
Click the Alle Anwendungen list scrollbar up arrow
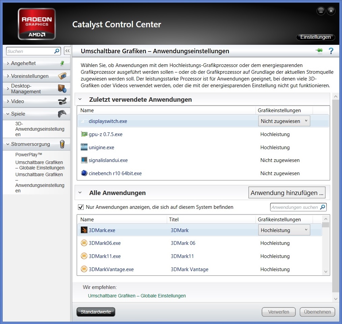[326, 219]
